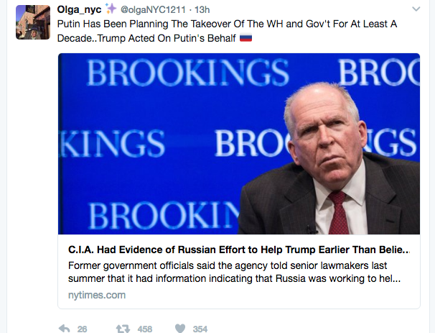Click the top-left BROOKINGS banner text

[188, 73]
